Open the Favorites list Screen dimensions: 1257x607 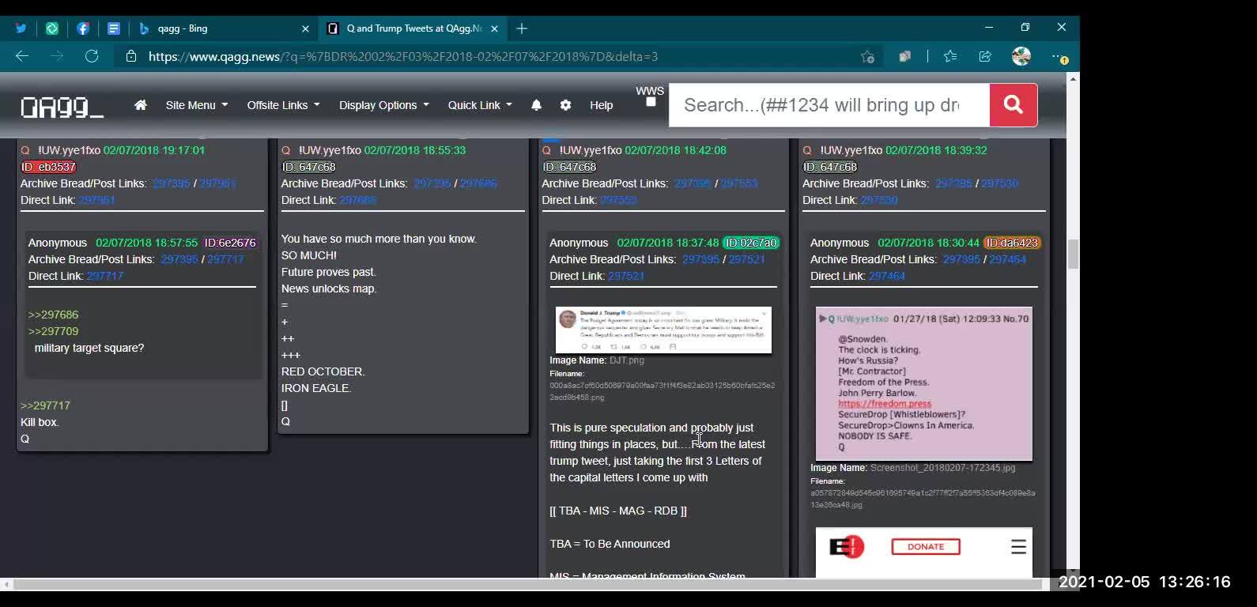point(950,57)
